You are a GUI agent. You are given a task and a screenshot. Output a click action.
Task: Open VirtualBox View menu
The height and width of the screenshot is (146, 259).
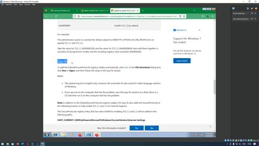tap(15, 4)
